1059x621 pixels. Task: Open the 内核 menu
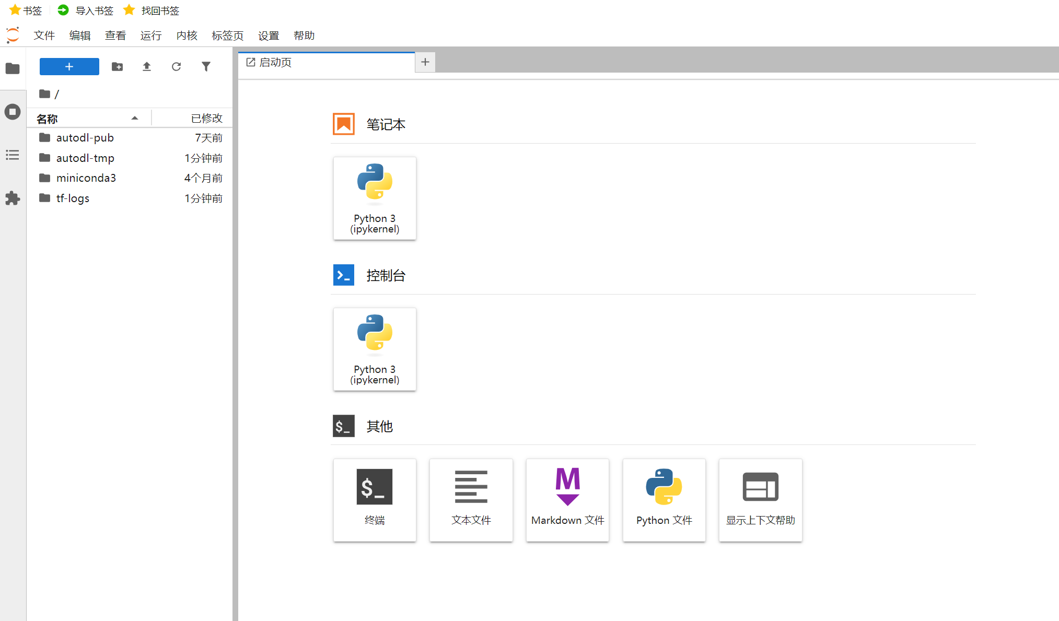pyautogui.click(x=187, y=36)
